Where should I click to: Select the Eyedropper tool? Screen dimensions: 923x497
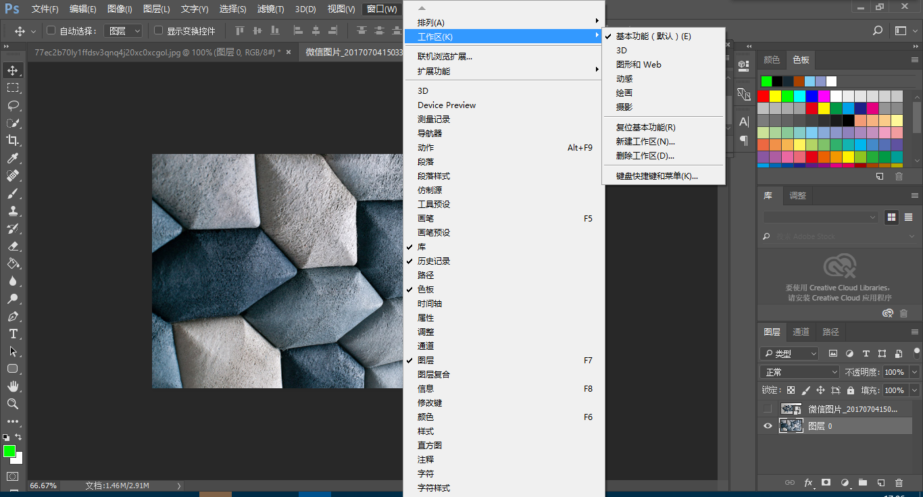click(x=13, y=159)
